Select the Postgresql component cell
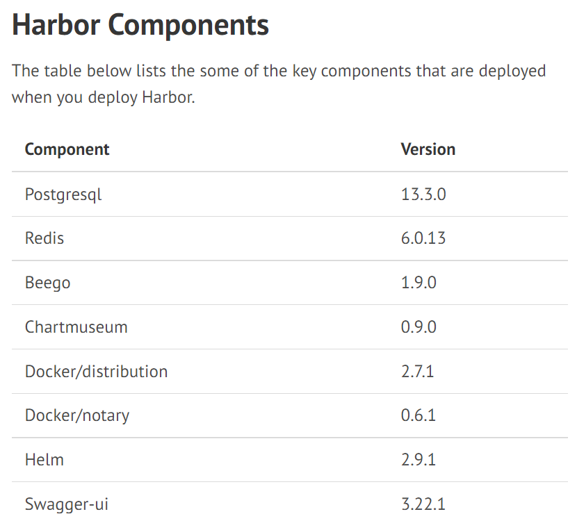Screen dimensions: 577x530 (63, 194)
